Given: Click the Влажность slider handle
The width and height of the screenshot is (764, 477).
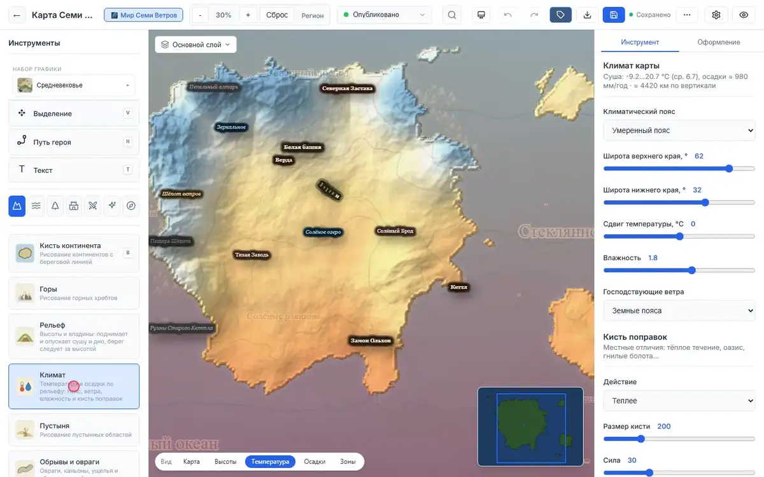Looking at the screenshot, I should click(x=692, y=270).
